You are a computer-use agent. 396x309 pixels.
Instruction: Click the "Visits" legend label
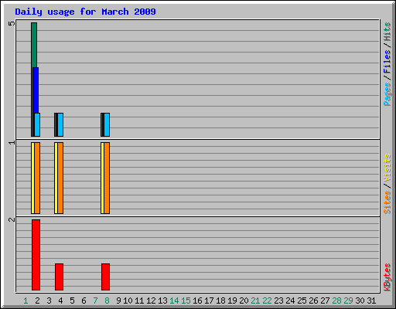(387, 168)
